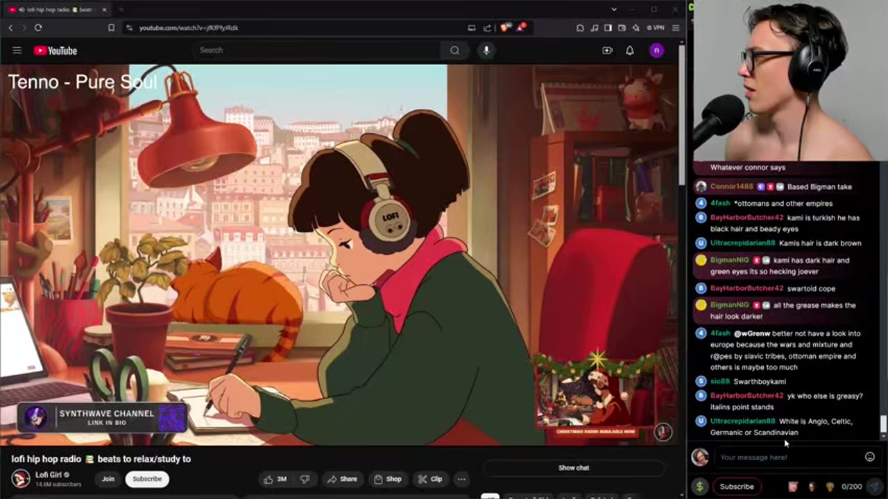Screen dimensions: 888x499
Task: Open the chat emoji picker smiley
Action: tap(870, 457)
